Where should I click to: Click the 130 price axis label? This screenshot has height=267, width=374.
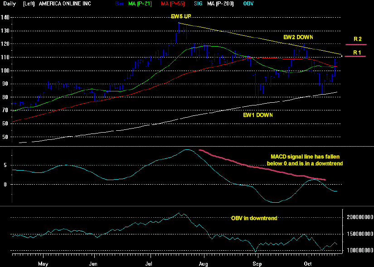point(5,31)
